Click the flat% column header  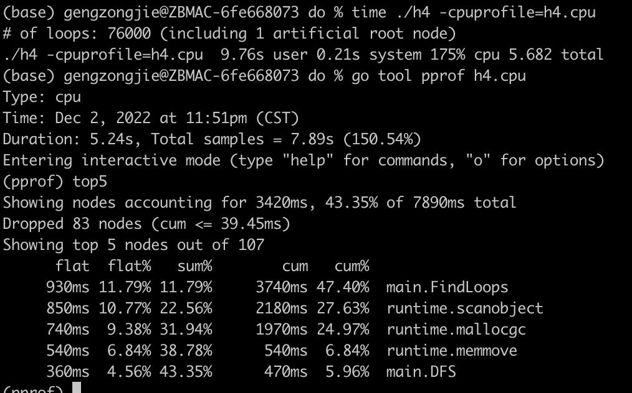(x=129, y=266)
